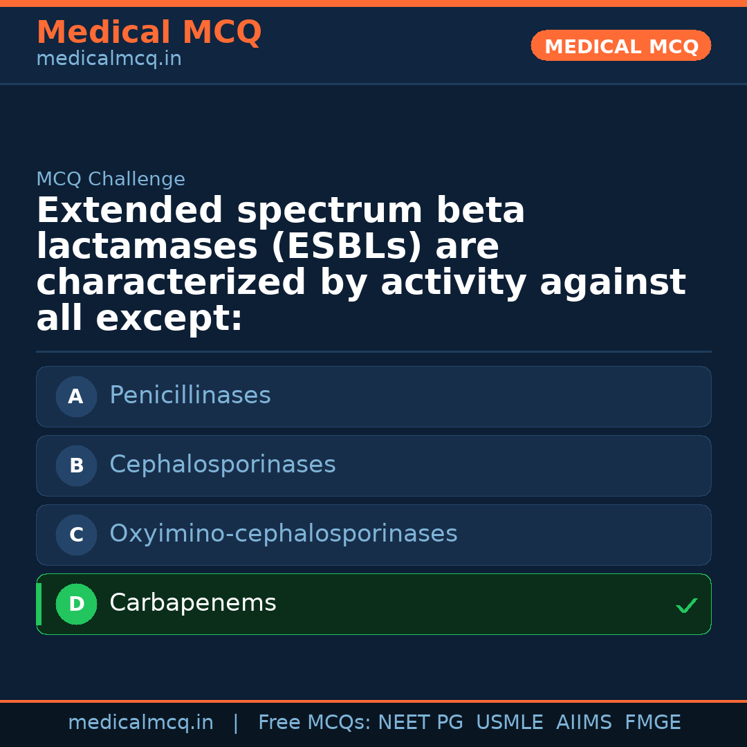The image size is (747, 747).
Task: Click the MCQ Challenge label
Action: click(x=111, y=179)
